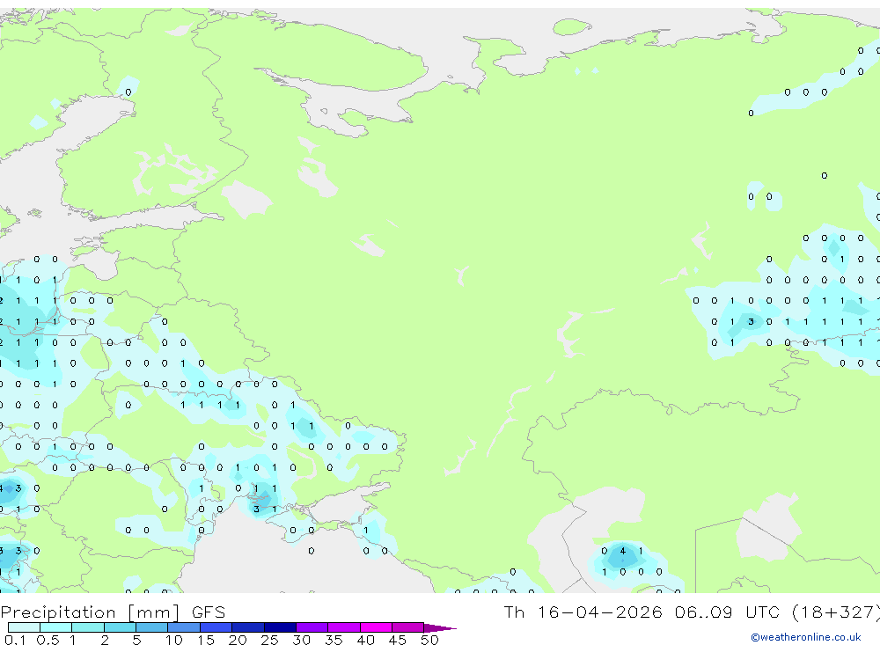Click the magenta swatch between 35 and 40
Viewport: 880px width, 645px height.
click(344, 627)
